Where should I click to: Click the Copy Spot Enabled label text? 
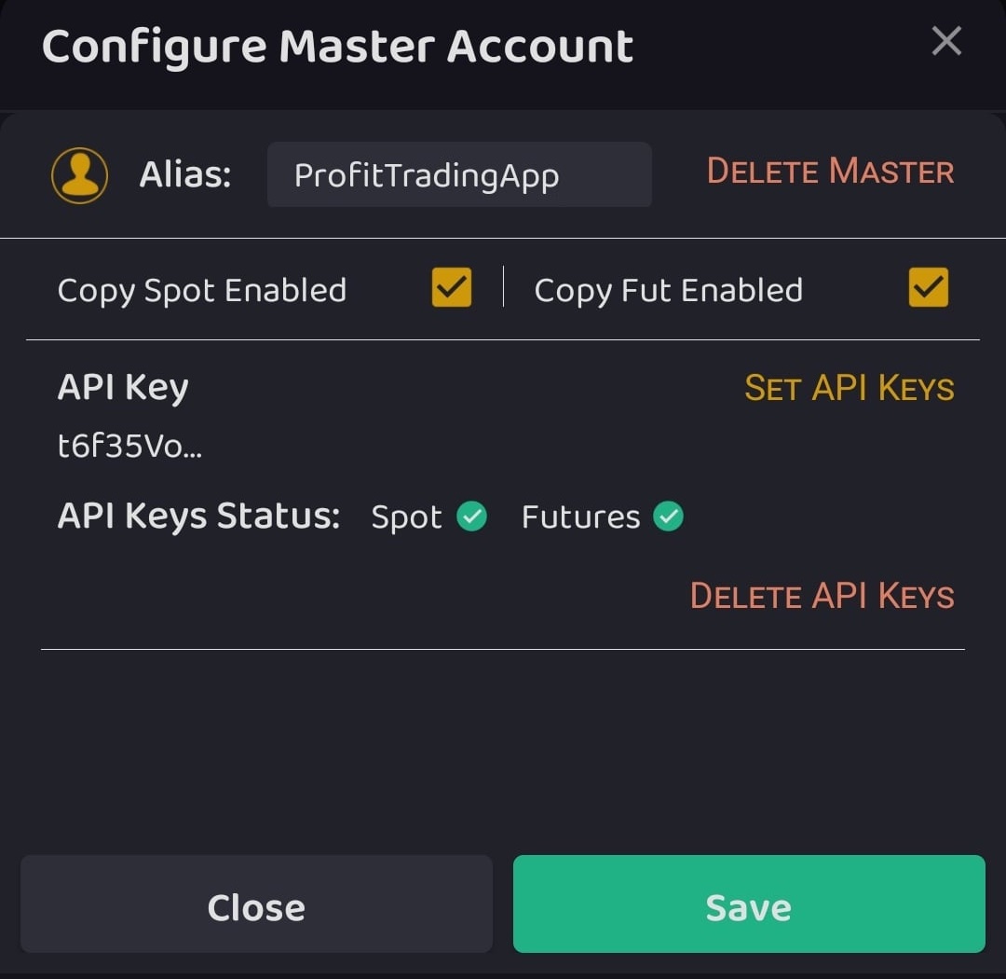pyautogui.click(x=202, y=291)
